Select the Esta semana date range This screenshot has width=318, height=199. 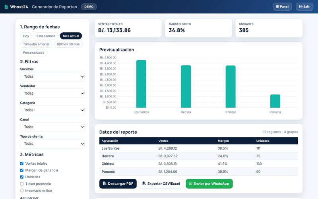click(46, 36)
